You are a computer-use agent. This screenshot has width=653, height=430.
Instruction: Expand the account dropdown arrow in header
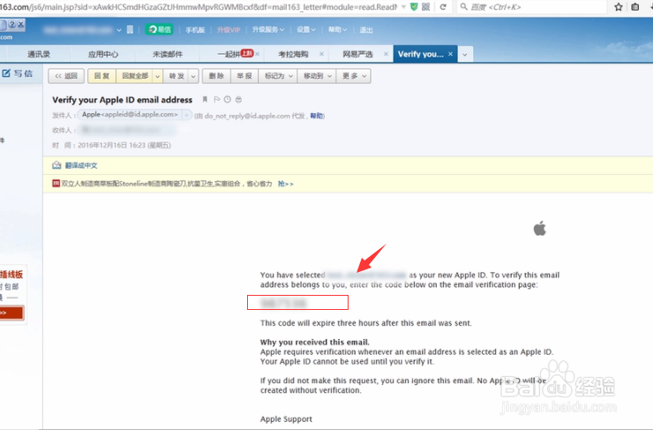[119, 30]
